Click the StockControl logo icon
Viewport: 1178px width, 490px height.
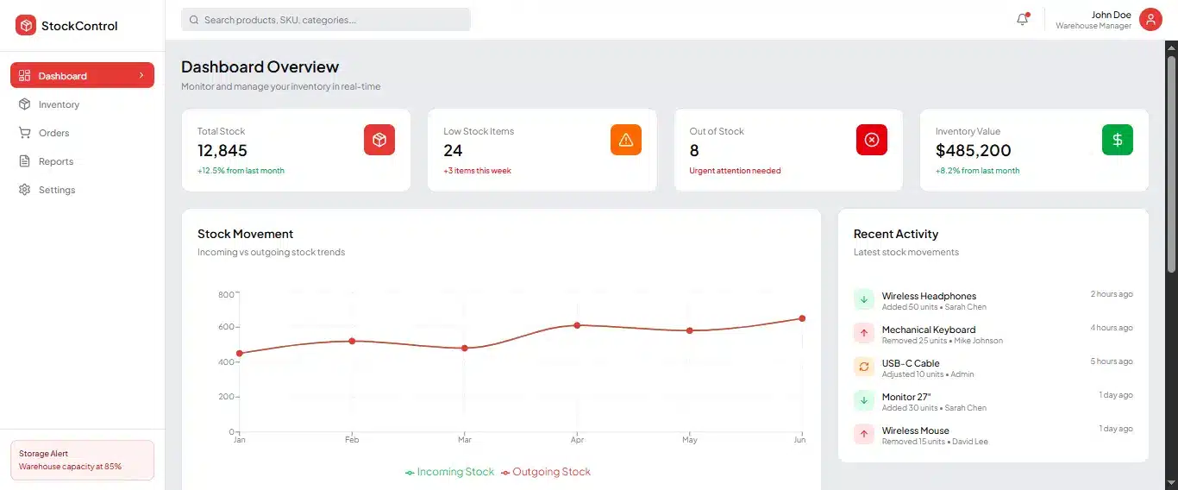26,26
